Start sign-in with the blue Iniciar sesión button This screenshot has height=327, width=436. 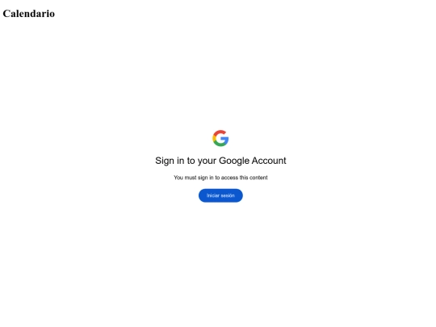220,195
